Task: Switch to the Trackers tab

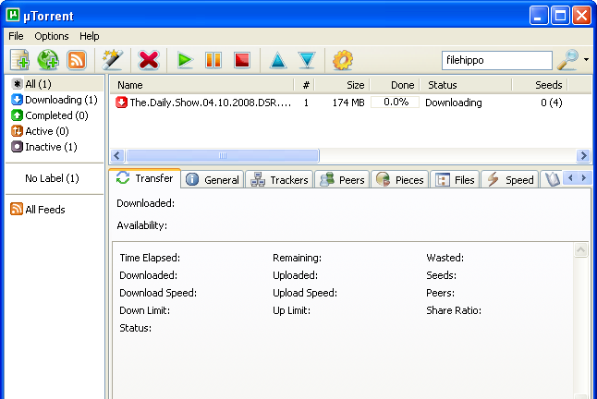Action: click(x=279, y=179)
